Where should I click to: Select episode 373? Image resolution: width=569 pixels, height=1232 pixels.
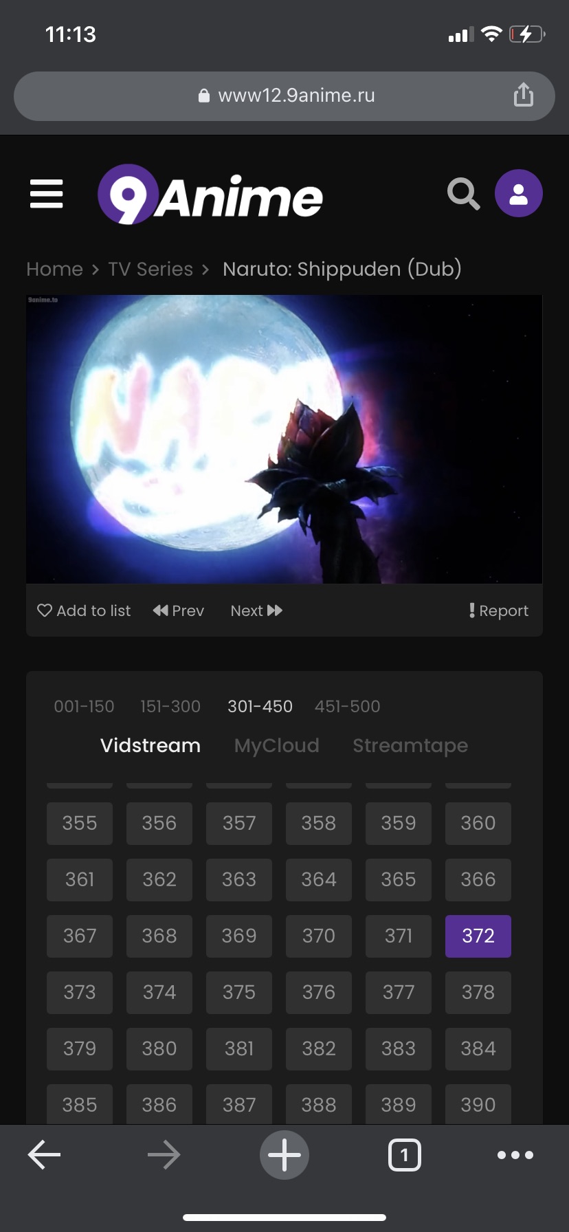coord(80,992)
